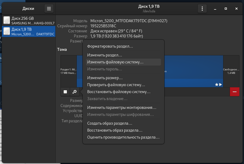Select "Восстановить образ раздела…"

pos(115,130)
